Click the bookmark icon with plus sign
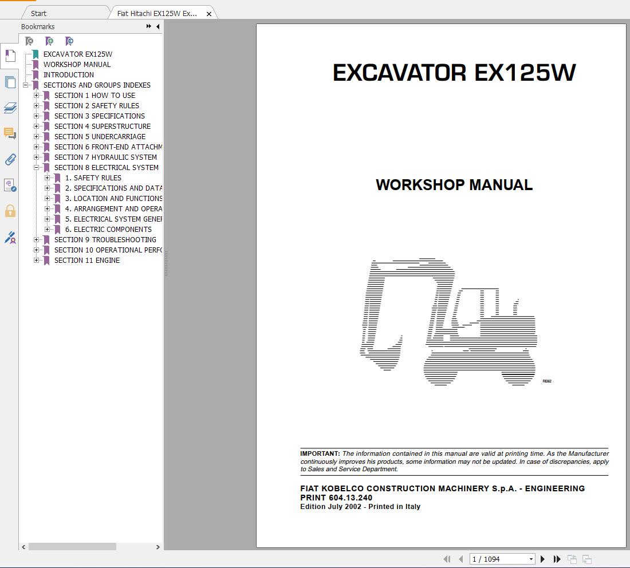This screenshot has width=630, height=568. [49, 41]
